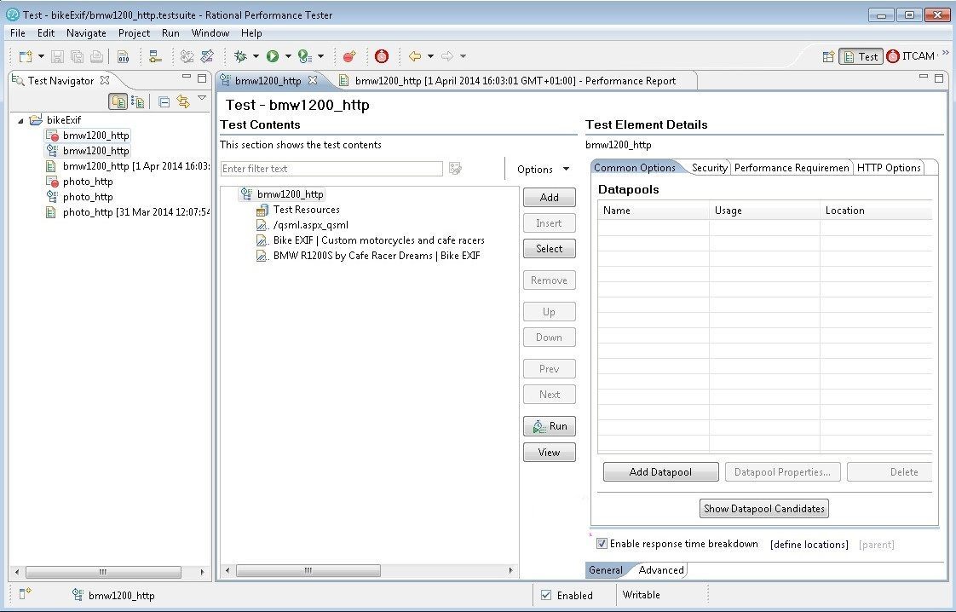The height and width of the screenshot is (612, 956).
Task: Click the Add Datapool button
Action: 660,471
